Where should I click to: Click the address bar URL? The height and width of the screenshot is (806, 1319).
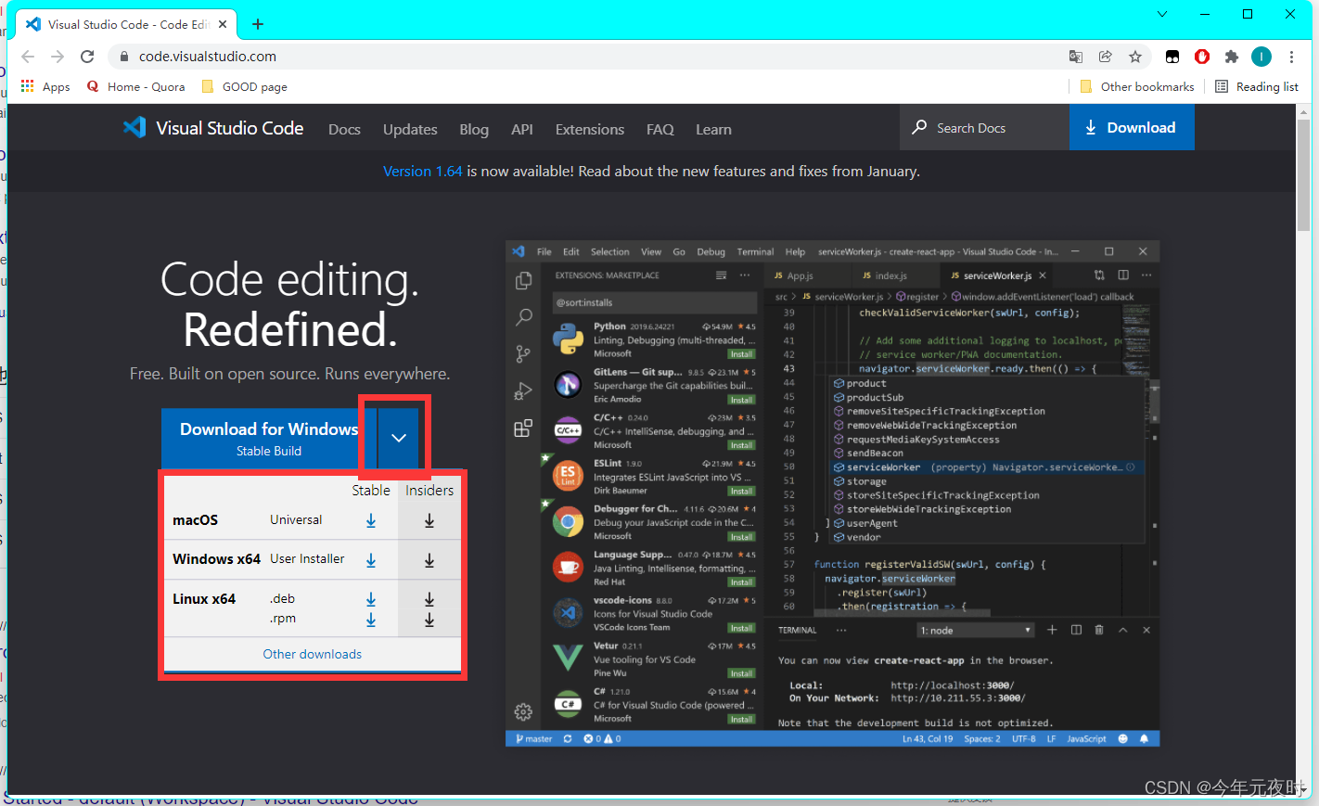click(x=208, y=57)
